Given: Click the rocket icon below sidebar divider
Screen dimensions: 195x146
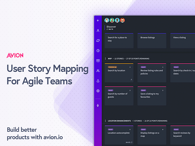Looking at the screenshot, I should click(98, 105).
